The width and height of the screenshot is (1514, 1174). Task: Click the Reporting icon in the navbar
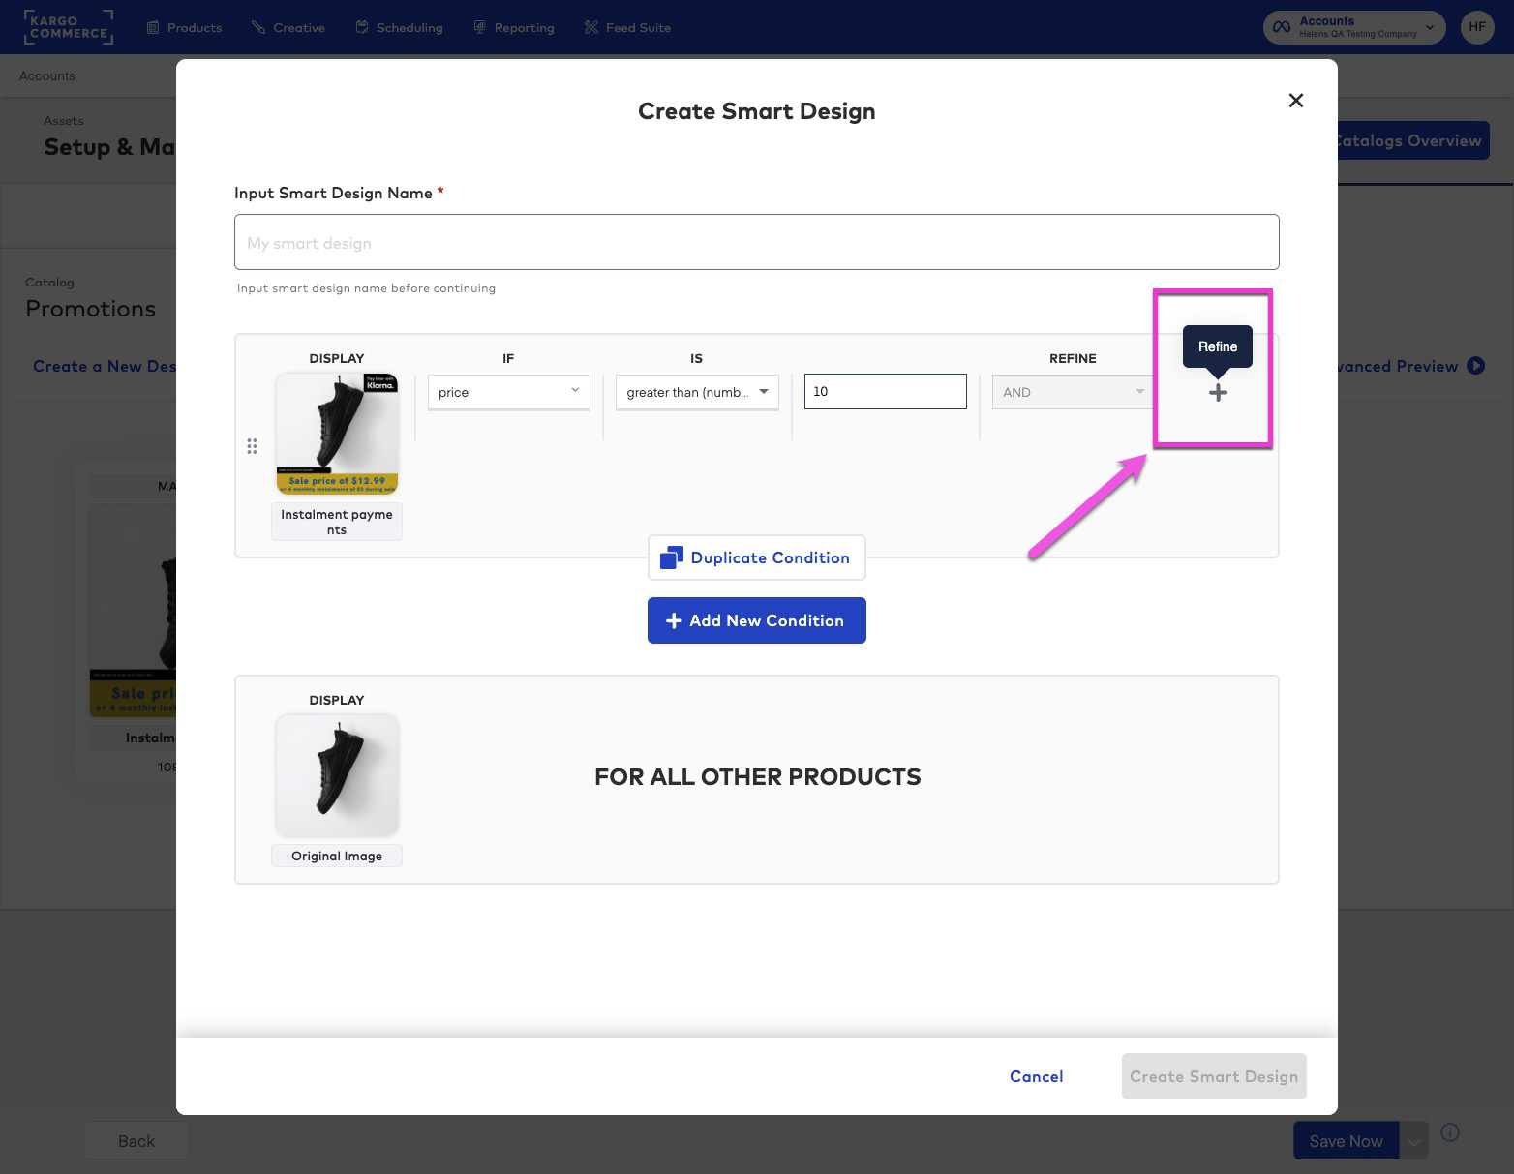coord(479,27)
